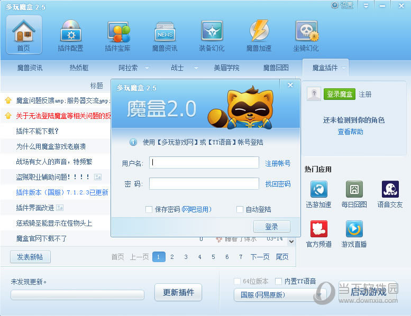Image resolution: width=411 pixels, height=316 pixels.
Task: Click pin arrow icon for 关于无法登陆魔盒 post
Action: tap(8, 115)
